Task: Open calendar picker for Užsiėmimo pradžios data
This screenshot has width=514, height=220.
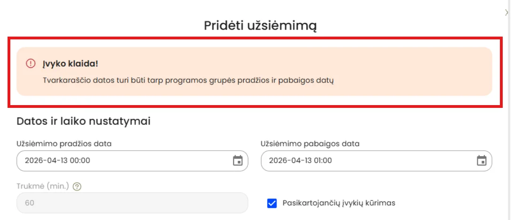Action: tap(237, 160)
